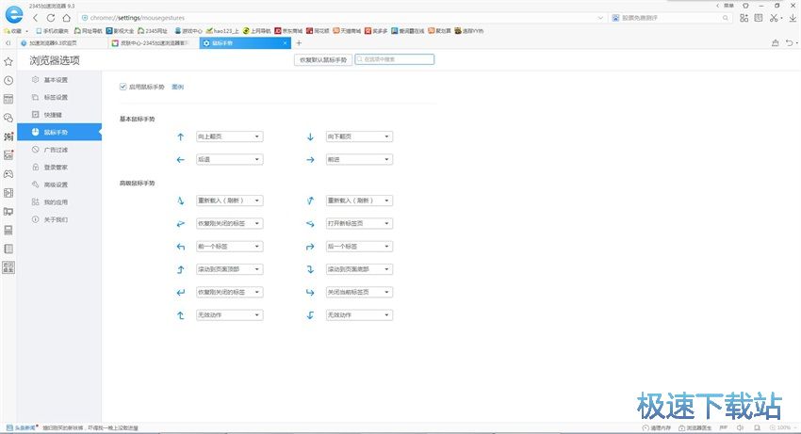Open the notebook icon in the sidebar
Viewport: 801px width, 434px height.
click(8, 249)
